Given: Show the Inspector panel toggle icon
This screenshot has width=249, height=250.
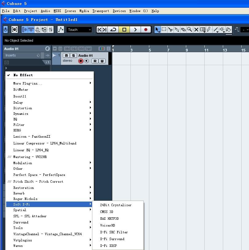Looking at the screenshot, I should [x=25, y=30].
